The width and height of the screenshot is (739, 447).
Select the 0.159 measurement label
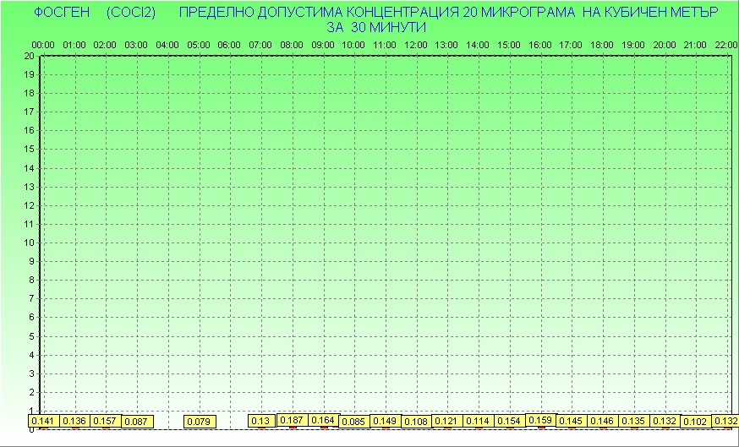(x=540, y=420)
